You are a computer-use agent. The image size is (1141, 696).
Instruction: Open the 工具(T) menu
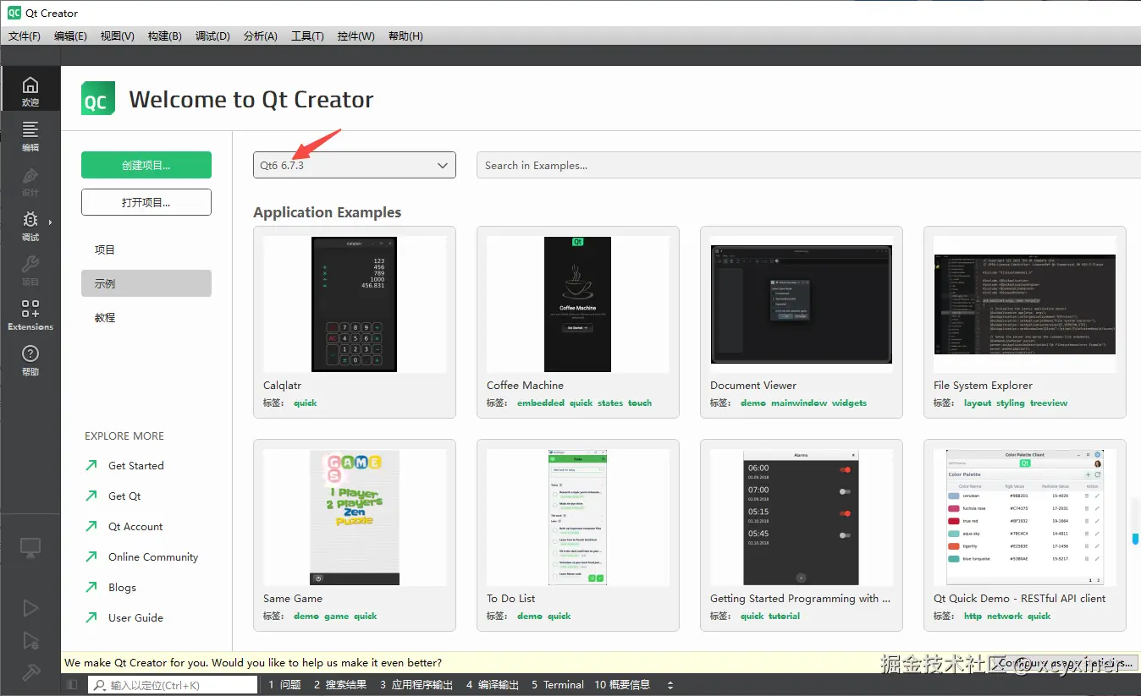click(307, 36)
